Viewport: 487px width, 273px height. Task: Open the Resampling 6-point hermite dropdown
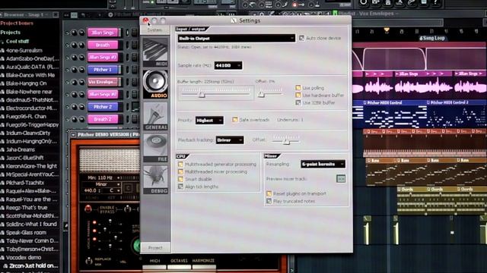(323, 164)
